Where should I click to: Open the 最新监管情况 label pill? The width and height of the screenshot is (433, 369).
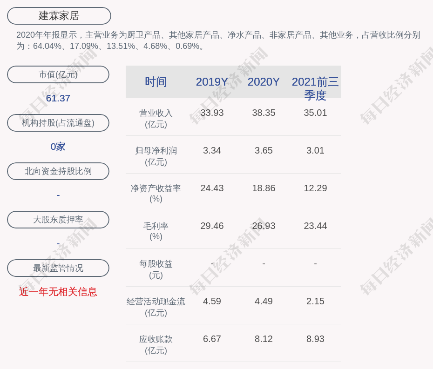point(58,268)
